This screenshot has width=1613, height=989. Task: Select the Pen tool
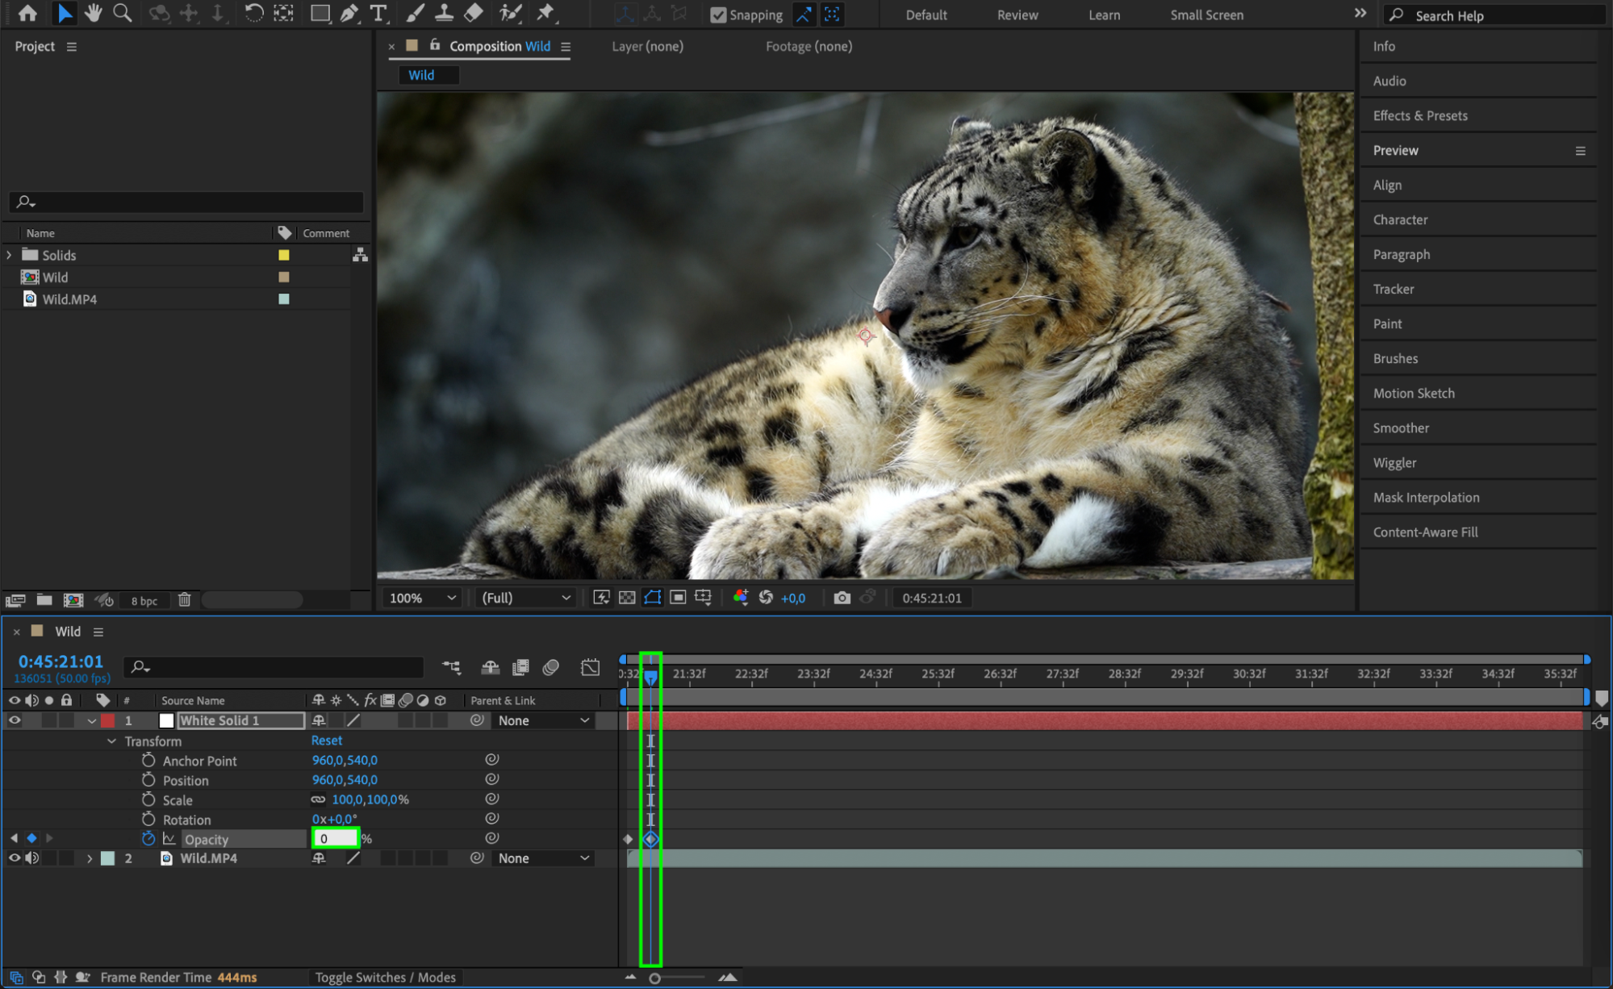(x=349, y=13)
